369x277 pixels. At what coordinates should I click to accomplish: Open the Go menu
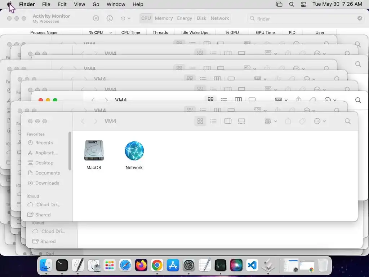pos(96,4)
